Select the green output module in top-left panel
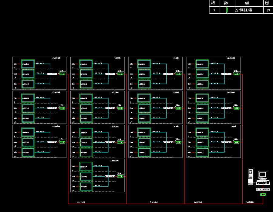 pos(62,74)
